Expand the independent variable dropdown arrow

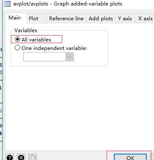click(69, 57)
